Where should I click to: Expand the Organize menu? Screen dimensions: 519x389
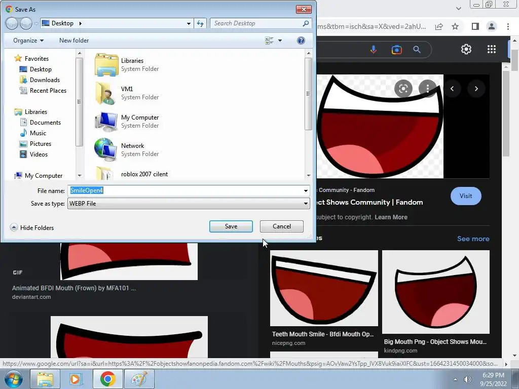(28, 41)
